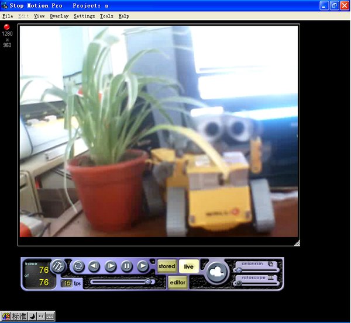Click the onionskin layers icon
351x323 pixels.
point(270,264)
